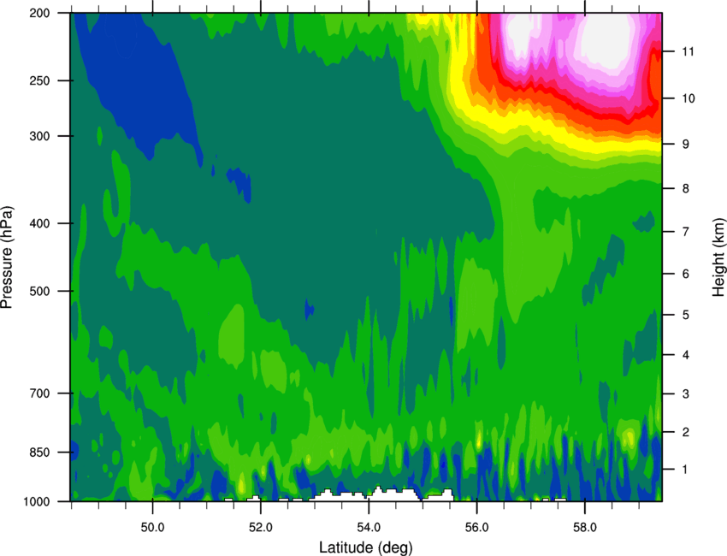The width and height of the screenshot is (727, 556).
Task: Click the 700 pressure tick label
Action: coord(40,393)
